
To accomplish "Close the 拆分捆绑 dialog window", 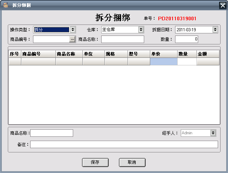I will click(223, 6).
